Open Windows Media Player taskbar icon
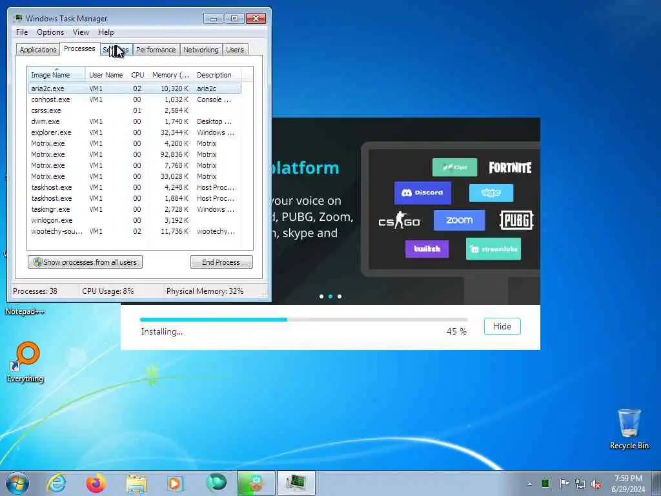This screenshot has height=496, width=661. pyautogui.click(x=174, y=483)
